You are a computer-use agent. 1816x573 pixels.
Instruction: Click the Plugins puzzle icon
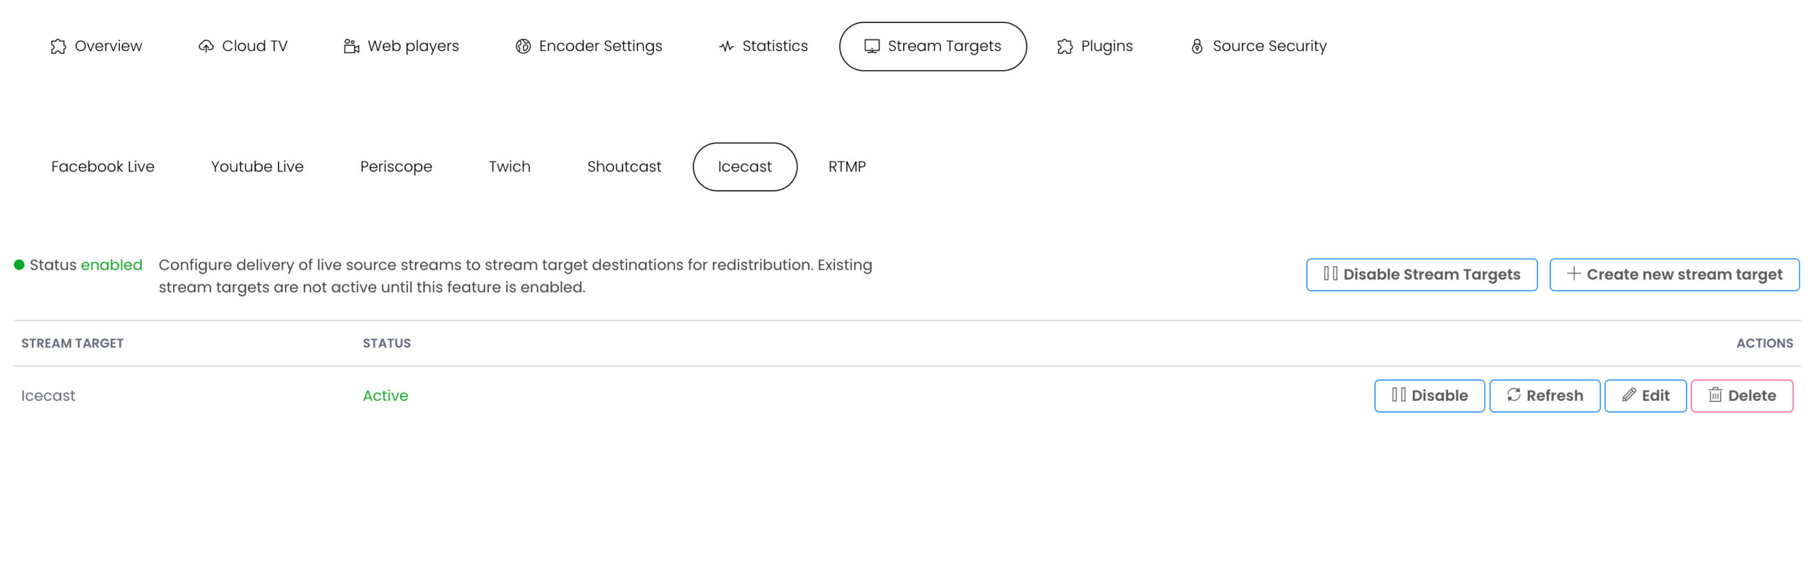click(x=1065, y=47)
